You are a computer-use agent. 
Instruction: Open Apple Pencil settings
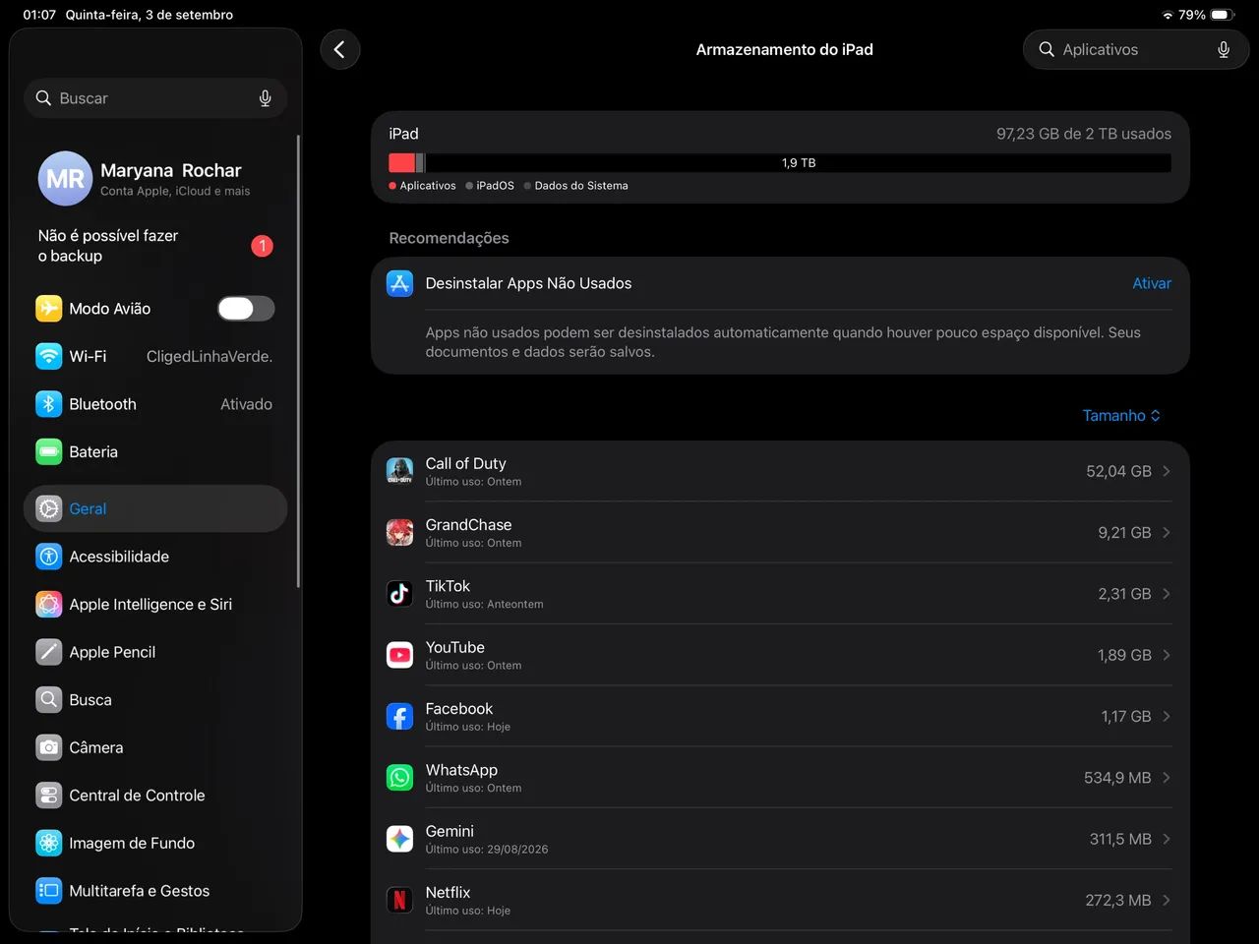[x=155, y=652]
